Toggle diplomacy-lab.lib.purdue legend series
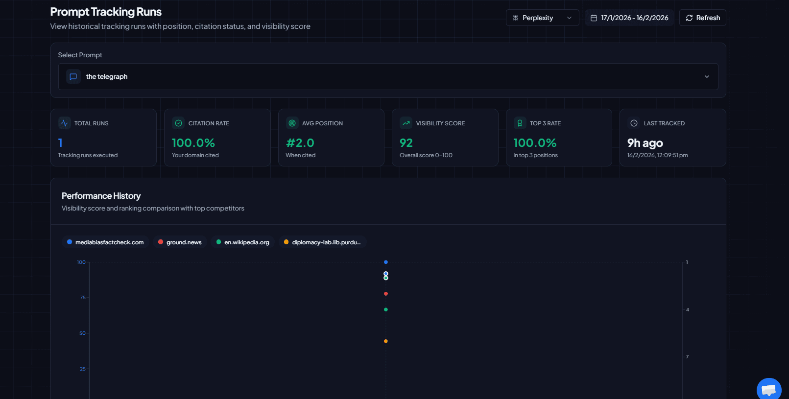The image size is (789, 399). click(322, 242)
